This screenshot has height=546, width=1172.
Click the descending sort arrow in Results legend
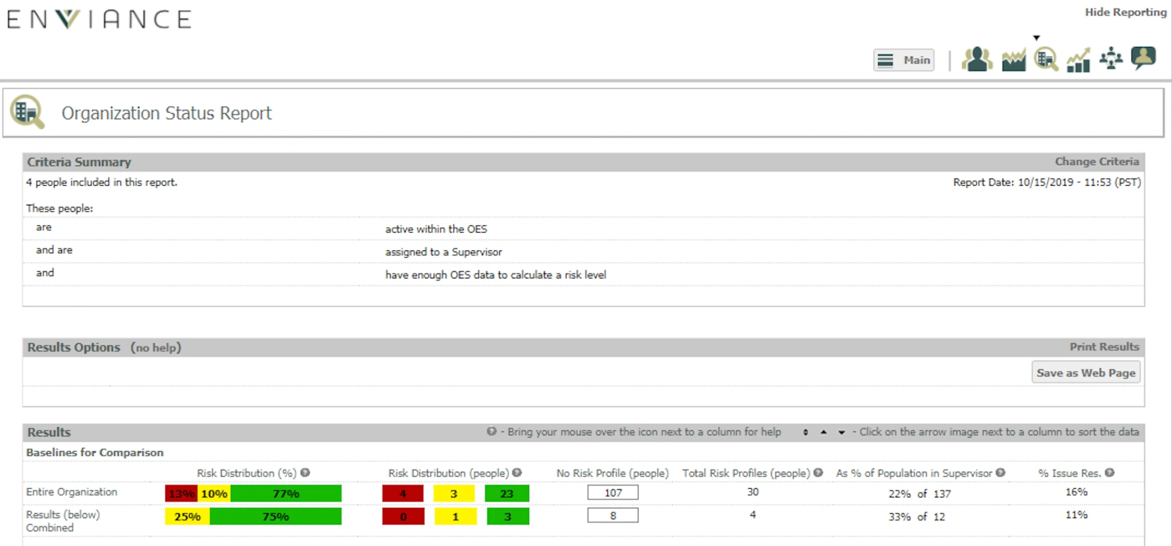pos(842,432)
